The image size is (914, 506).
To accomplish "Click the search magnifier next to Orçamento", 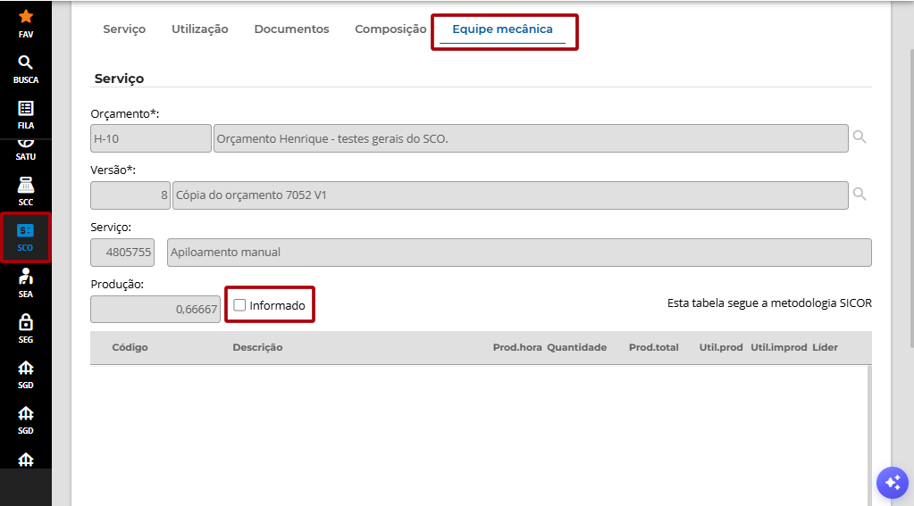I will point(859,137).
